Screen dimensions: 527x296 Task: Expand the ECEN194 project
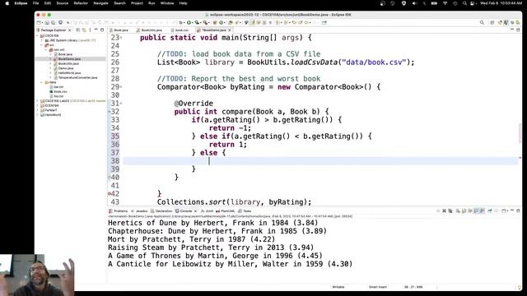tap(38, 105)
